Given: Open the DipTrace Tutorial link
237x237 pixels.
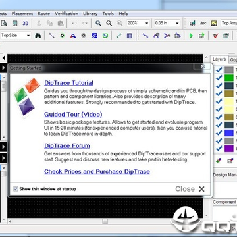Looking at the screenshot, I should 68,83.
